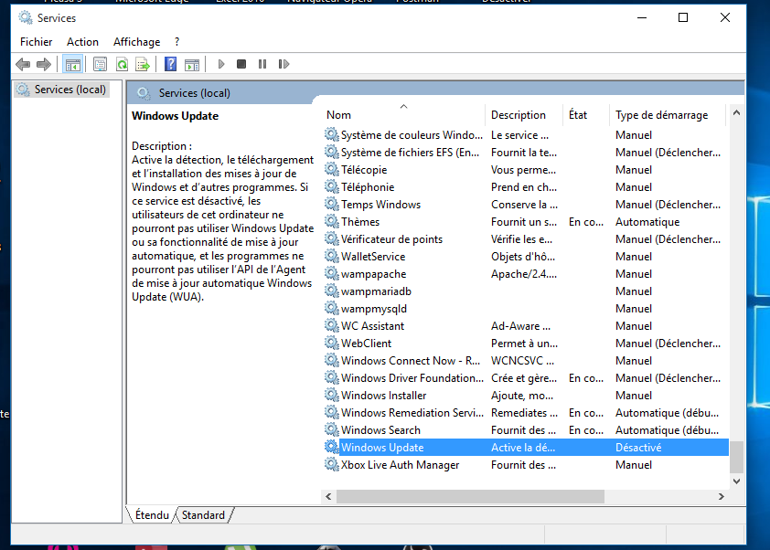Screen dimensions: 770x550
Task: Select the wampmariadb service name
Action: [x=376, y=291]
